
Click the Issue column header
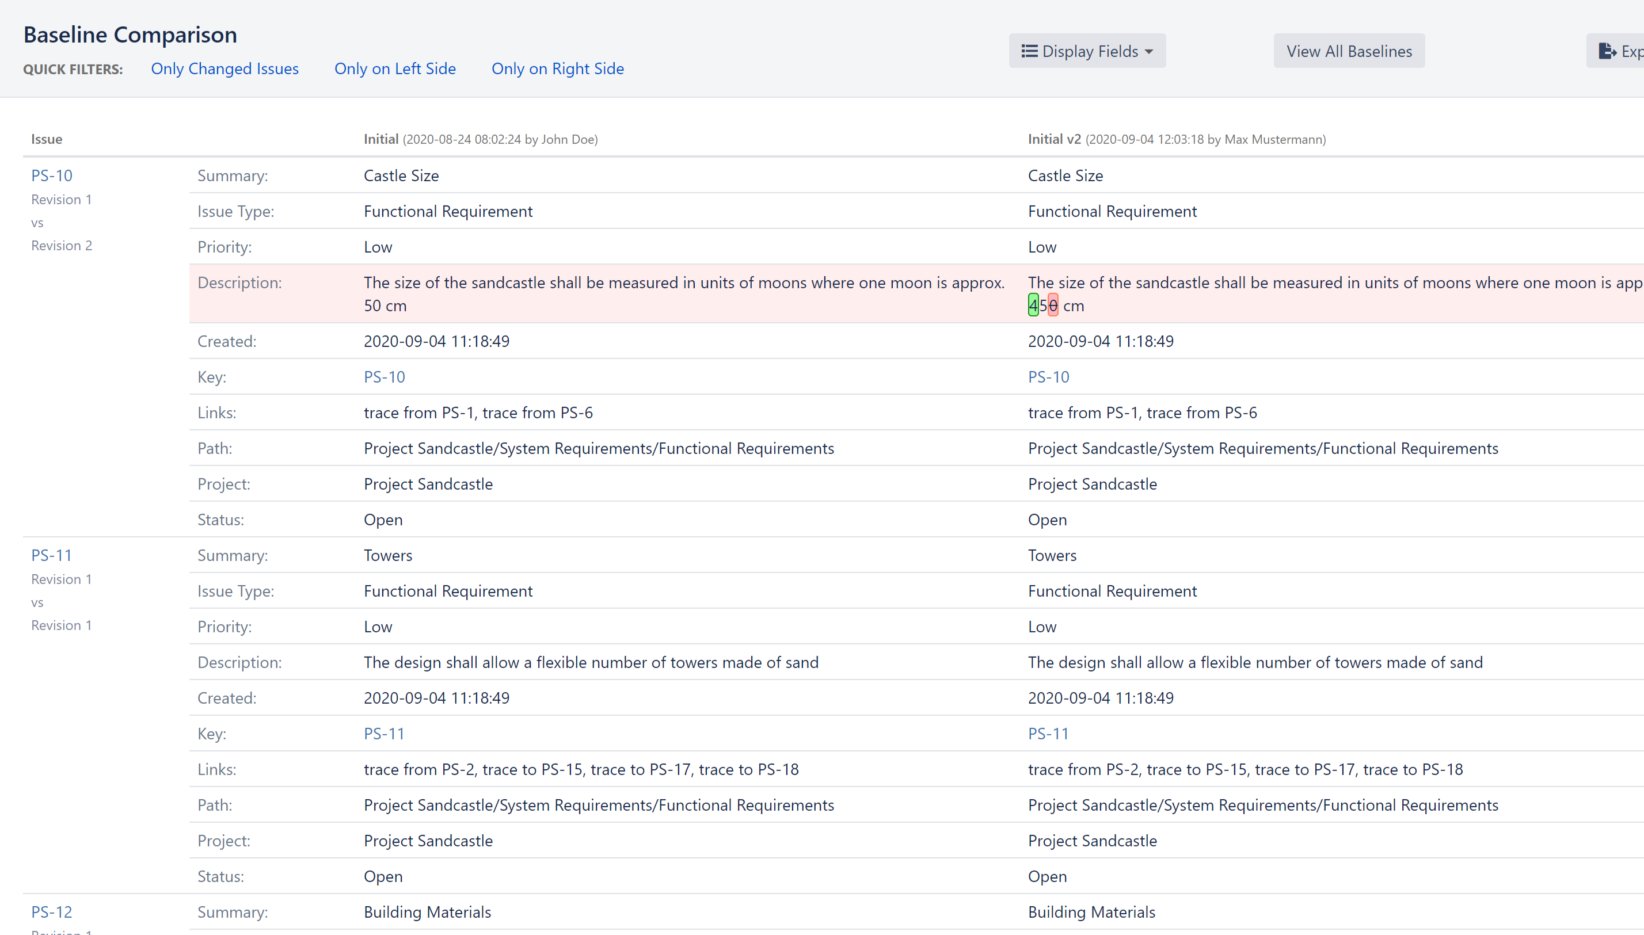point(46,139)
